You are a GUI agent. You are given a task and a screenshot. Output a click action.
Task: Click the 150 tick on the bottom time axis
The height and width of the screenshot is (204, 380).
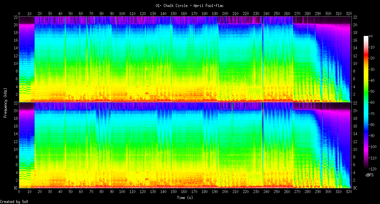point(174,192)
